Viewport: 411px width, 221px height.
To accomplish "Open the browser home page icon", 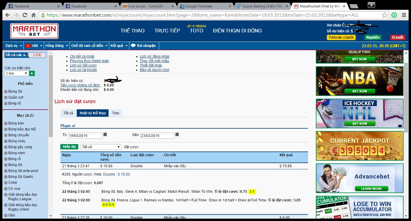I will pos(34,15).
